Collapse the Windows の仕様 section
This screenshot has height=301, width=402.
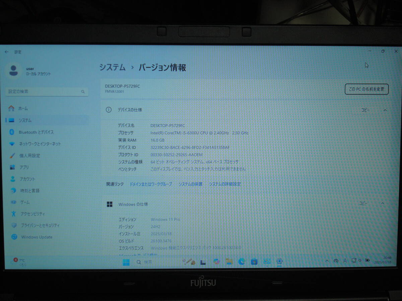(383, 203)
